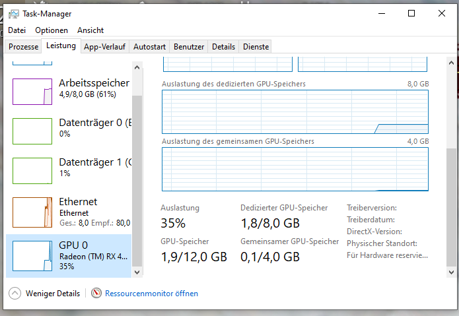Open the Ansicht menu
This screenshot has width=459, height=316.
[90, 30]
